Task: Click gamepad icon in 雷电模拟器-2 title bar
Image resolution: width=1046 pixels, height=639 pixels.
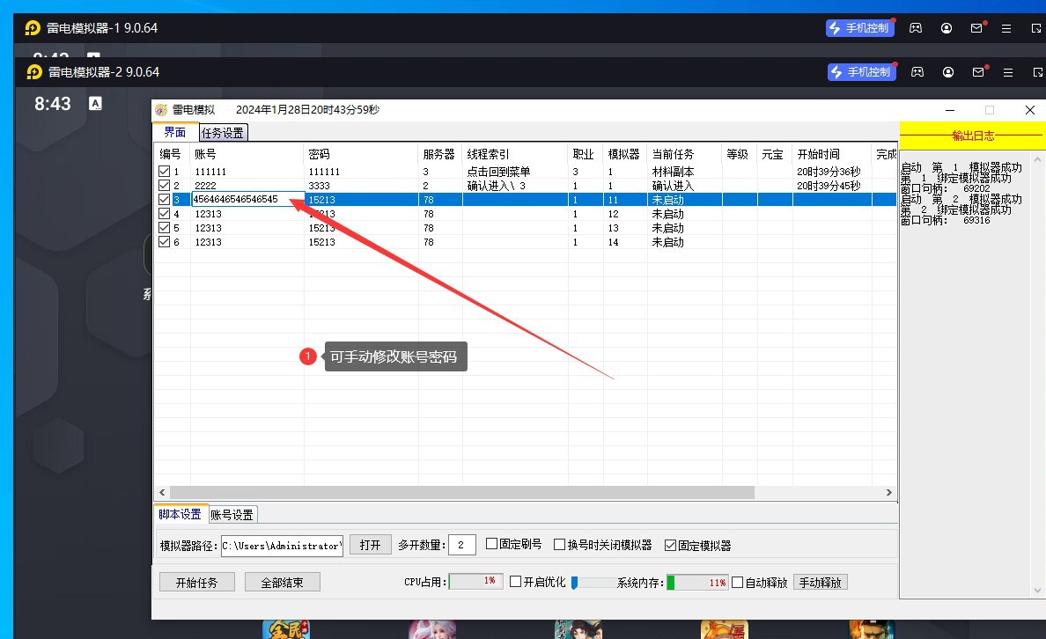Action: pyautogui.click(x=917, y=72)
